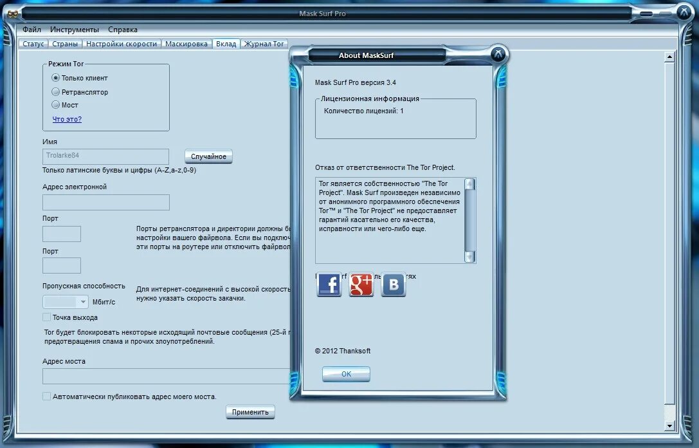Open the Что это? help link

67,119
